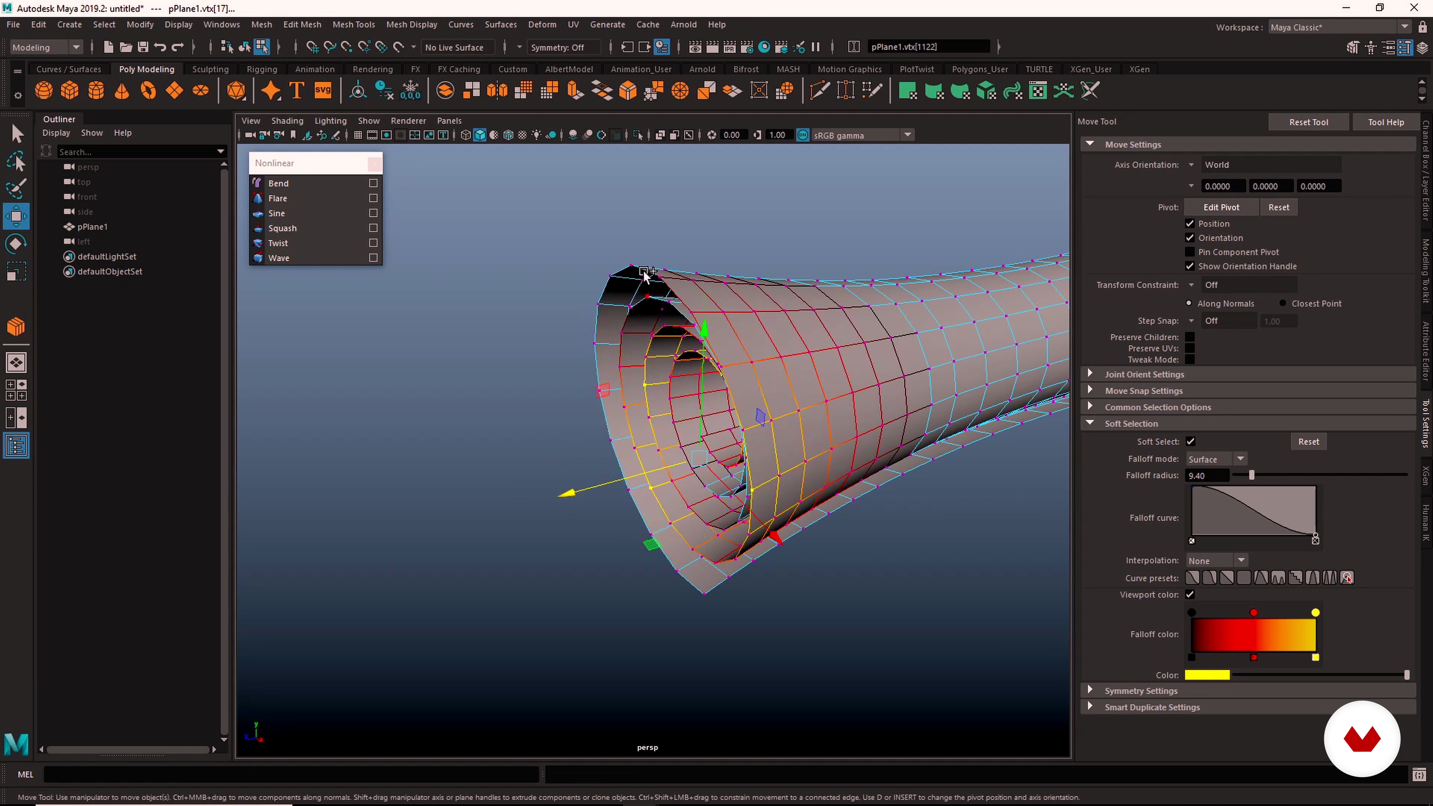This screenshot has width=1433, height=806.
Task: Click the Soft Selection Reset button
Action: [x=1308, y=442]
